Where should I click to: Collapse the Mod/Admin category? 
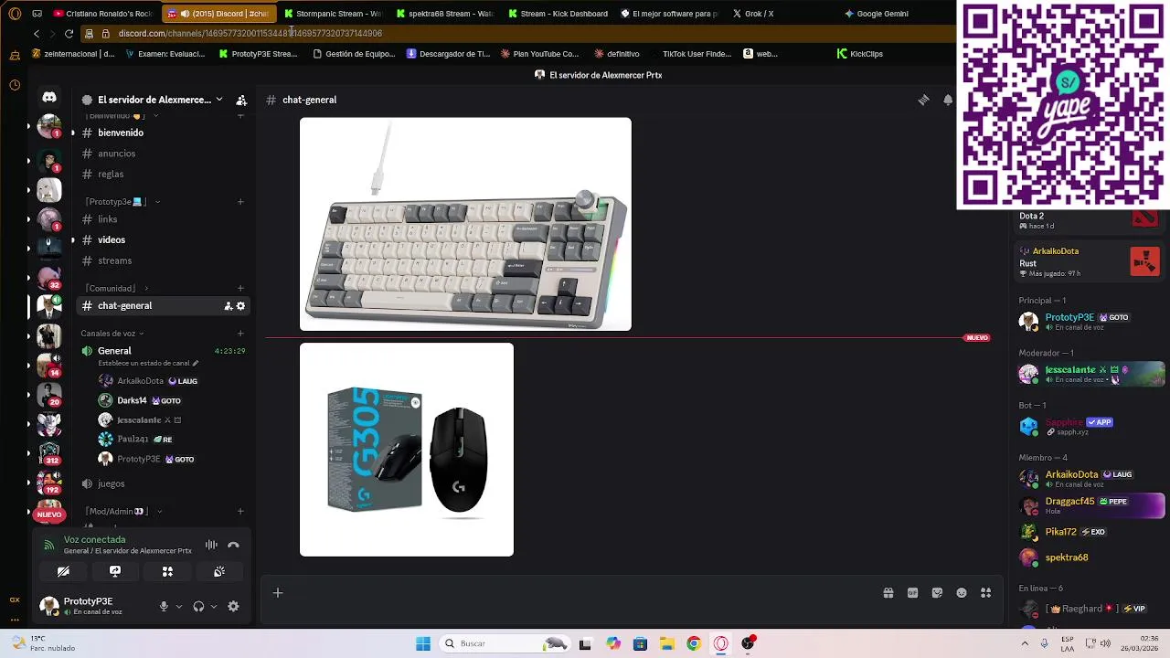[122, 512]
